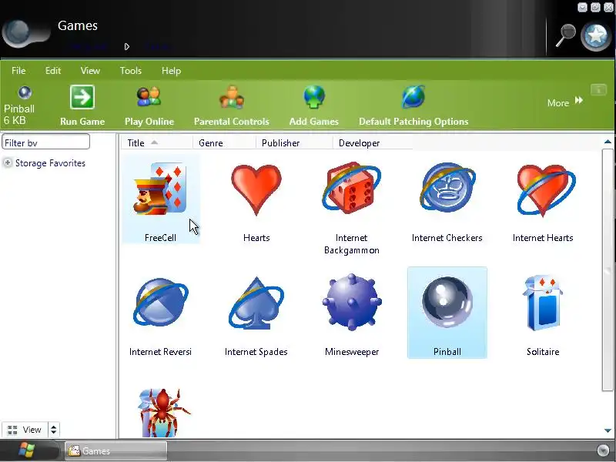Click the Windows Start button
This screenshot has width=616, height=462.
26,450
